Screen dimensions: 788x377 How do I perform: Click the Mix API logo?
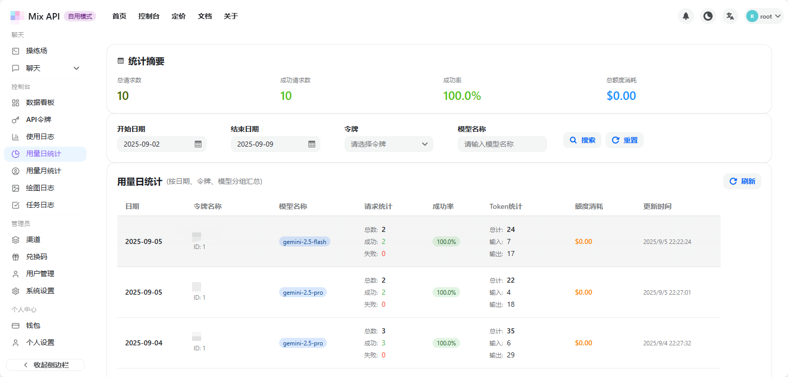(16, 16)
